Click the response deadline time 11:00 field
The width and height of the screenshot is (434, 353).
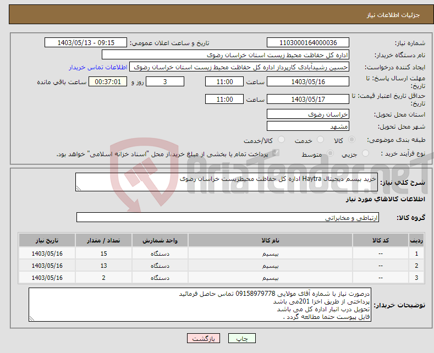(224, 81)
